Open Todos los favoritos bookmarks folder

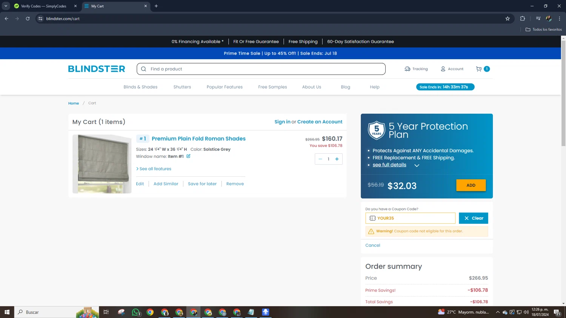pos(544,29)
